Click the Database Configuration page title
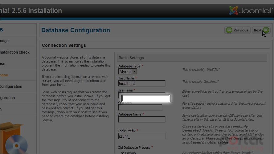The height and width of the screenshot is (154, 274). coord(76,30)
